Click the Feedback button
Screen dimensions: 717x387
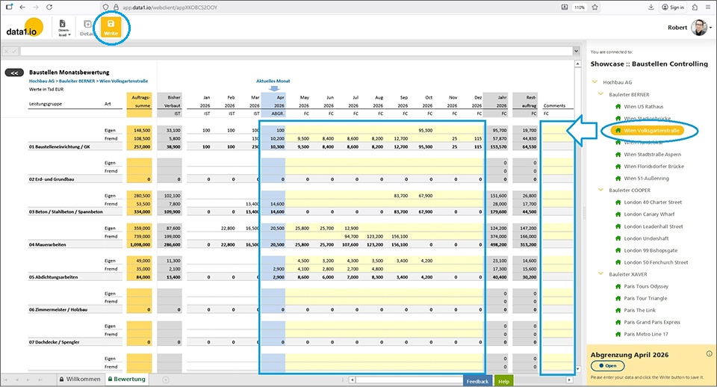pyautogui.click(x=477, y=380)
